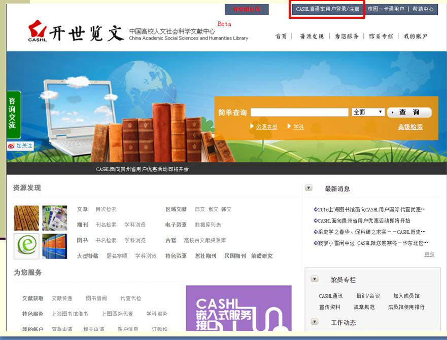Open the 哲社期刊 special resources link
The height and width of the screenshot is (340, 447).
205,256
